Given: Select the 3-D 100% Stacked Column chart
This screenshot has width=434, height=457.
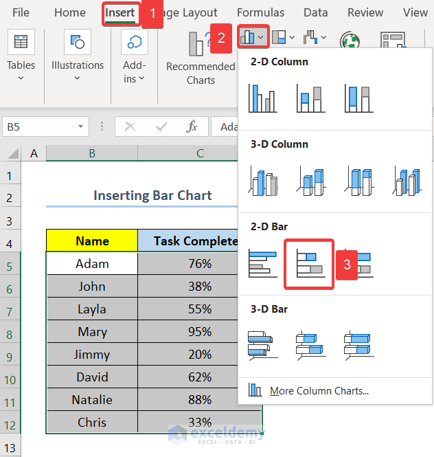Looking at the screenshot, I should [x=359, y=181].
